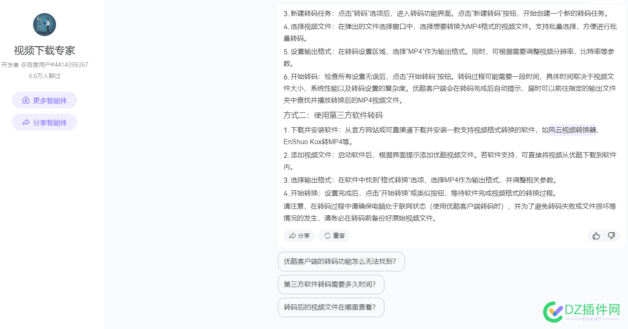Click the home icon in 更多智能体
Image resolution: width=628 pixels, height=329 pixels.
pos(26,100)
